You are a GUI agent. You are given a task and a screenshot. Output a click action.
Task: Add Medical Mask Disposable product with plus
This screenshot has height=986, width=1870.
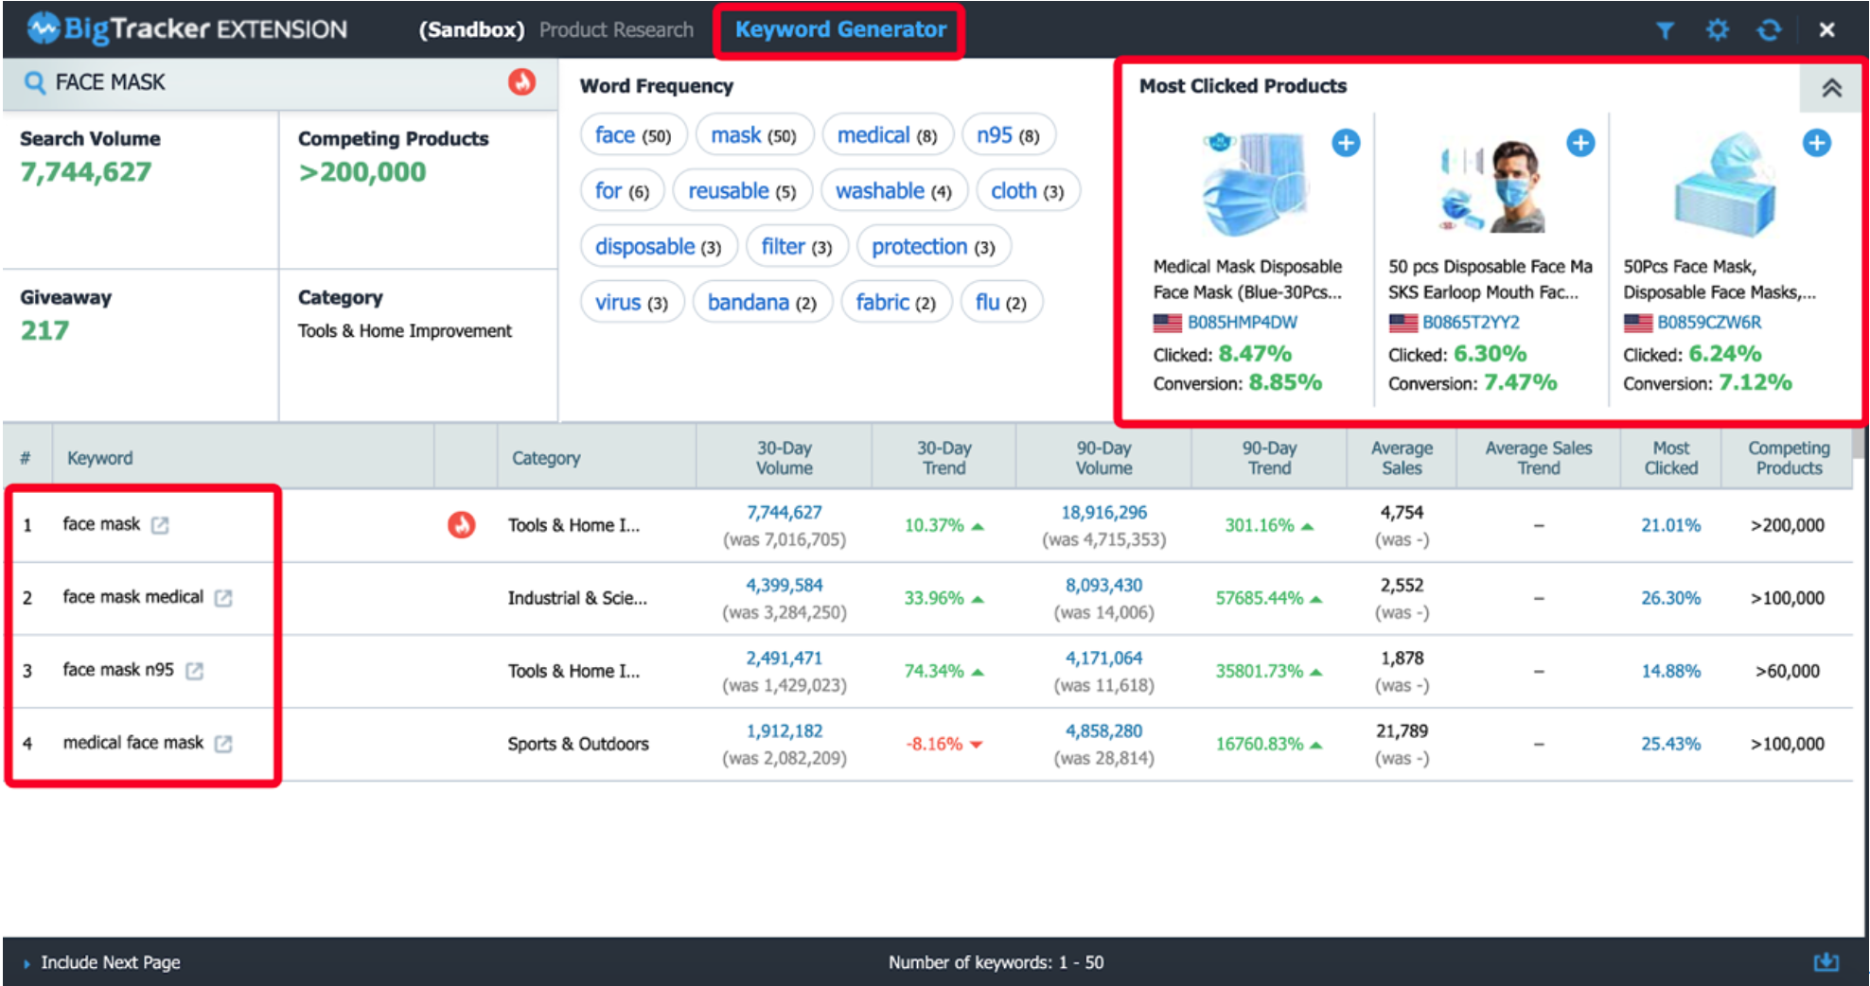(1346, 143)
